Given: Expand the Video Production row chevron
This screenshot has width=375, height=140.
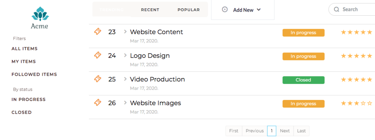Looking at the screenshot, I should pos(125,79).
